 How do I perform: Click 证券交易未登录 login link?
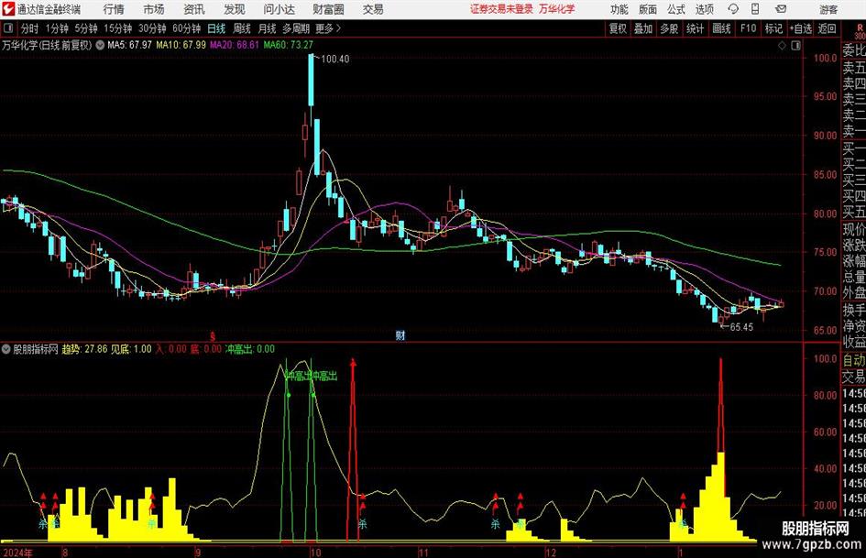pos(501,9)
